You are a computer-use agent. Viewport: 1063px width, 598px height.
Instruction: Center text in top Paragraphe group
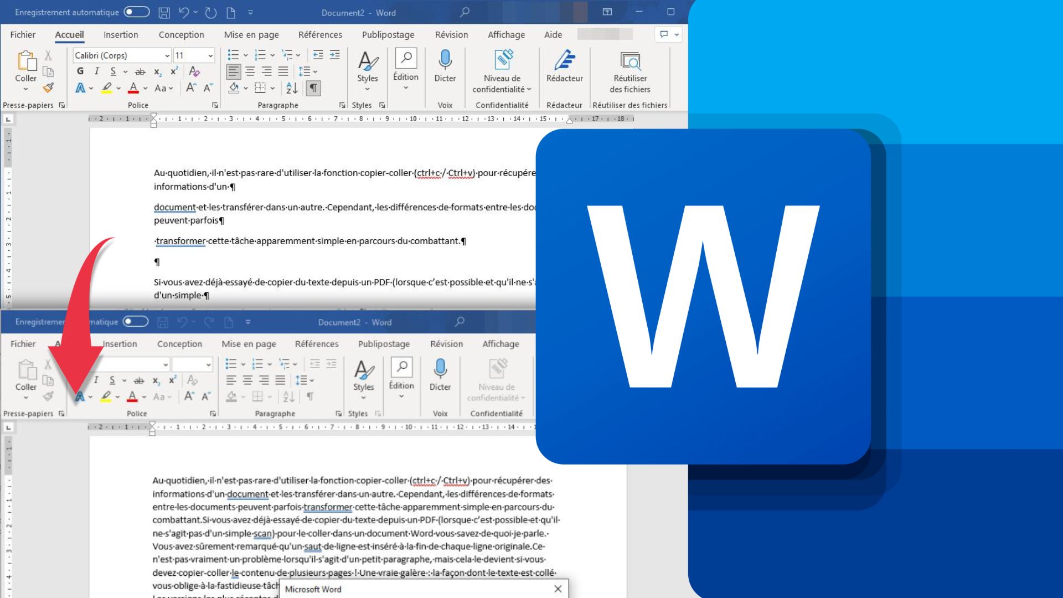point(250,71)
